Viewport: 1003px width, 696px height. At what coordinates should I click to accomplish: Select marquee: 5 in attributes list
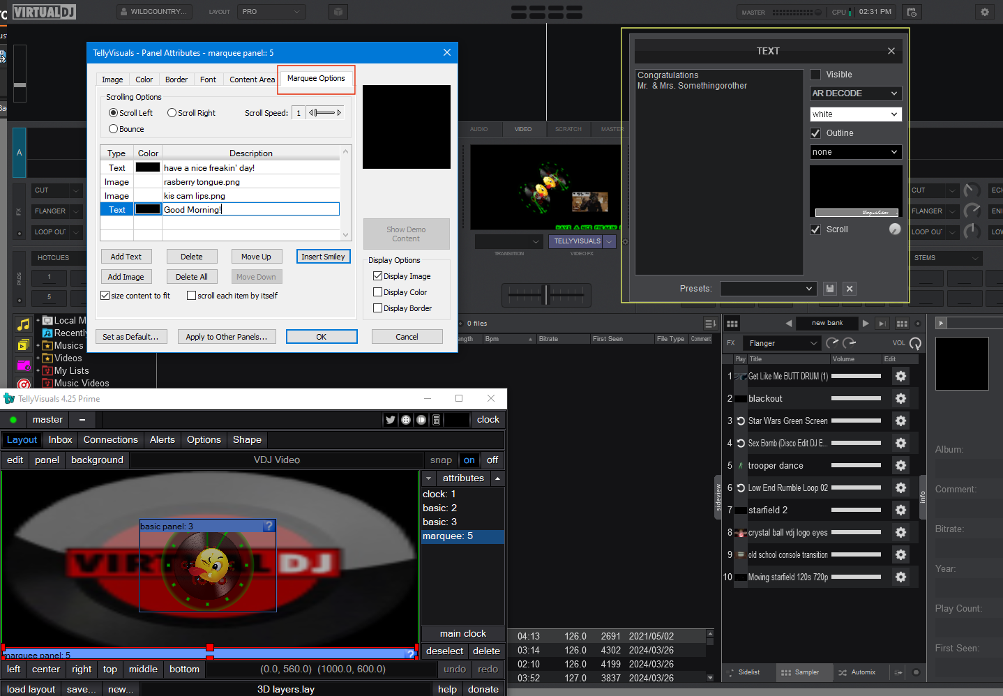pos(462,536)
